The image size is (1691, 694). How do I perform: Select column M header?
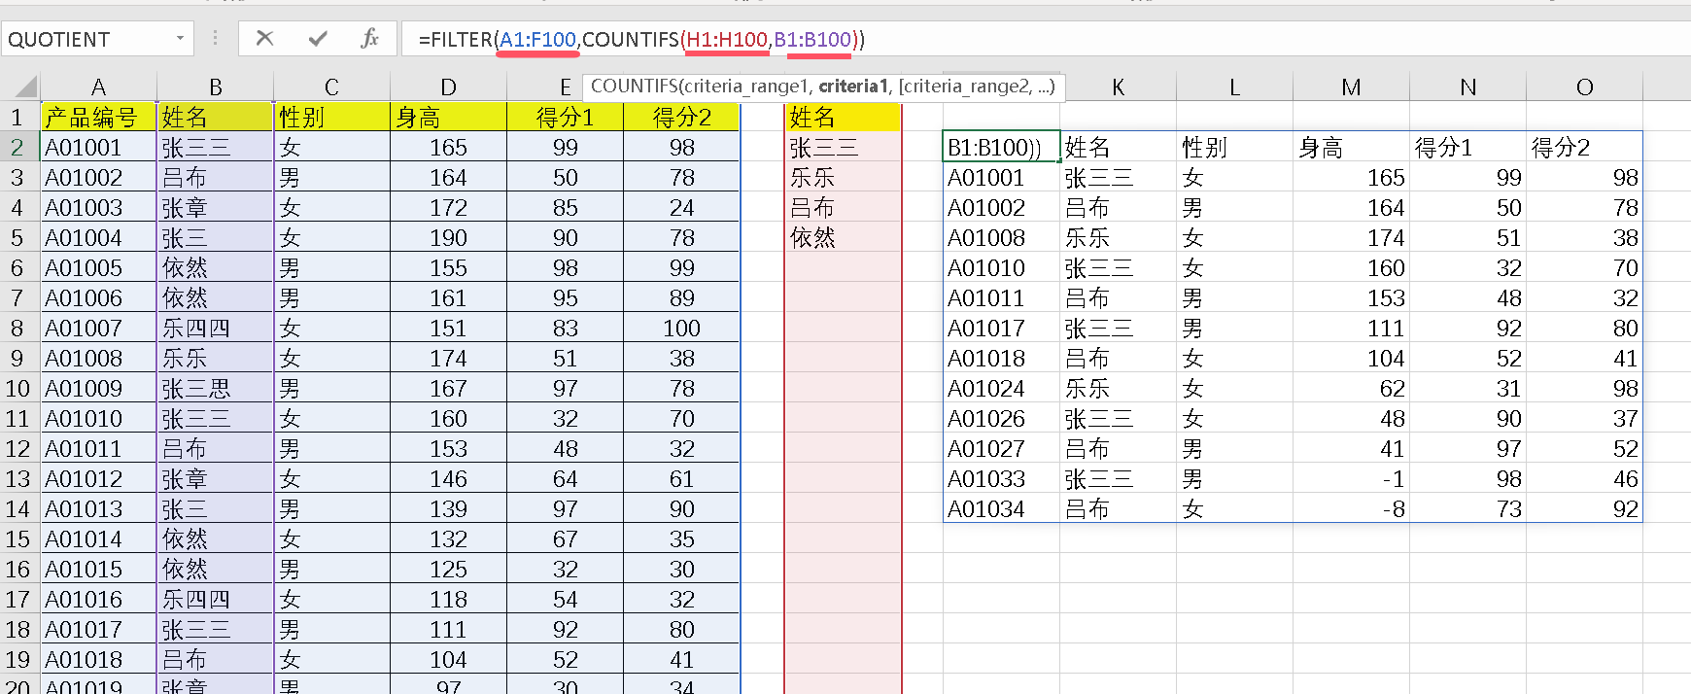coord(1351,87)
